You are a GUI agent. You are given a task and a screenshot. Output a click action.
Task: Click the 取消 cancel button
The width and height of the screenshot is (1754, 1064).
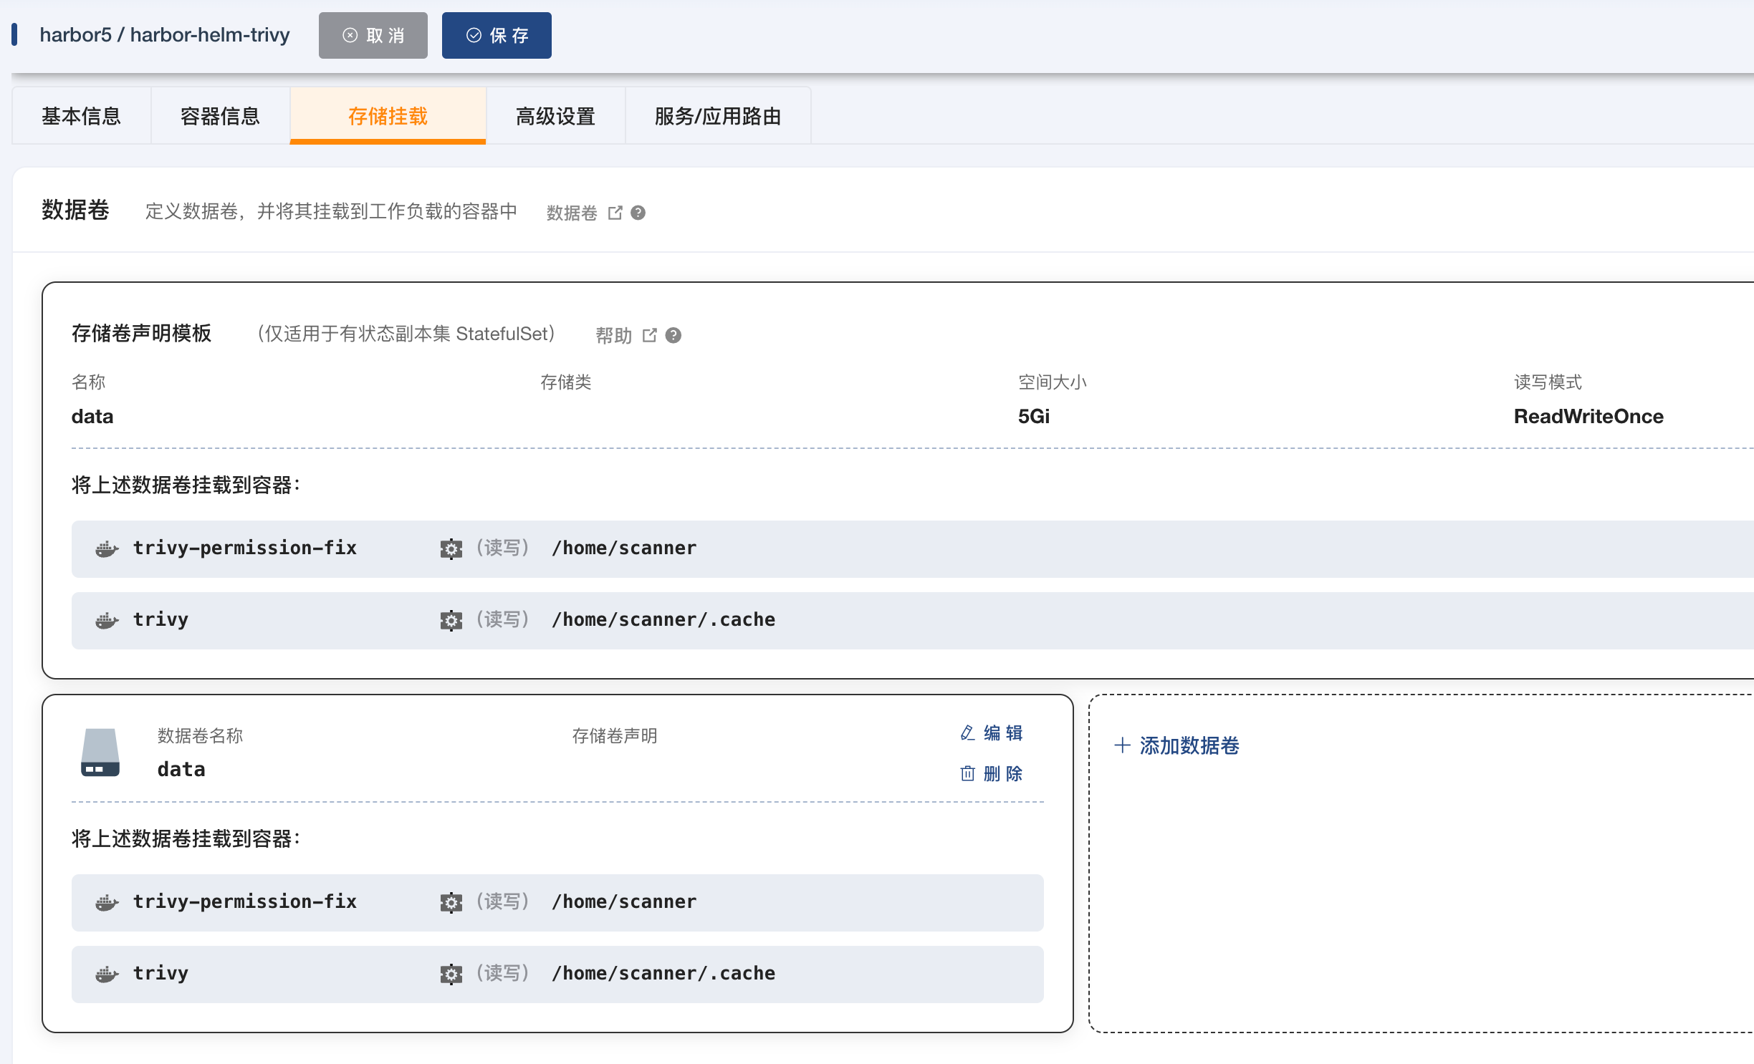click(373, 35)
